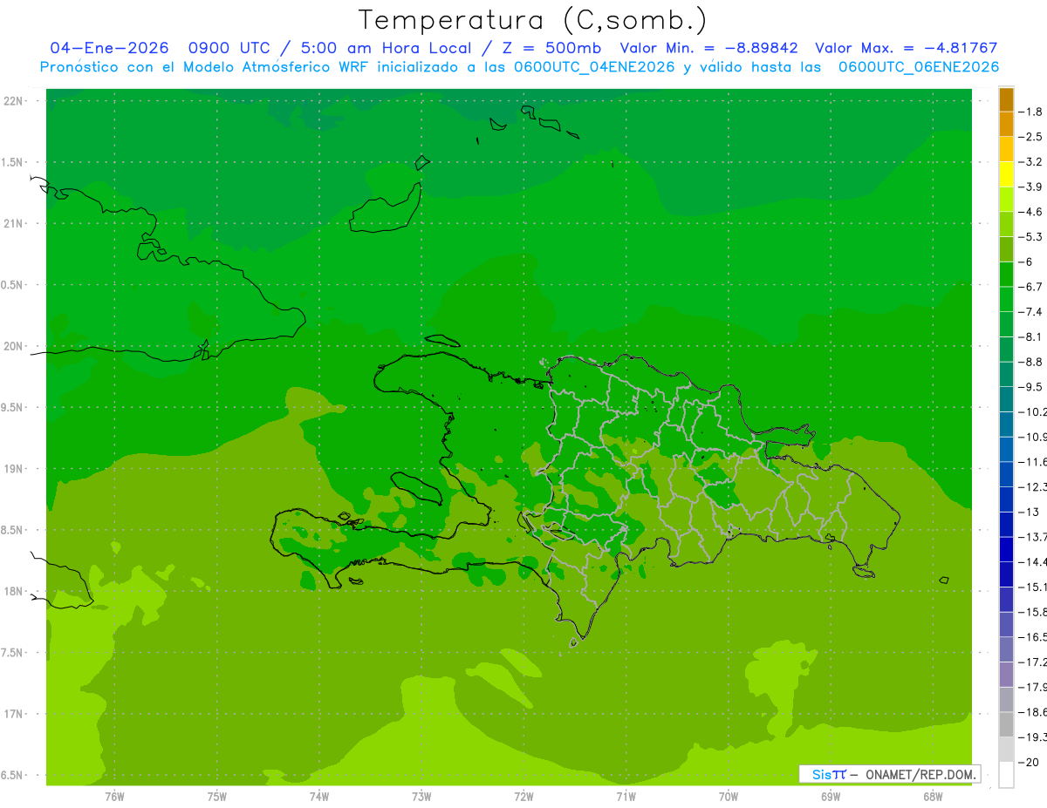This screenshot has height=808, width=1047.
Task: Click the gold swatch between -2.5 and -3.2
Action: (1006, 149)
